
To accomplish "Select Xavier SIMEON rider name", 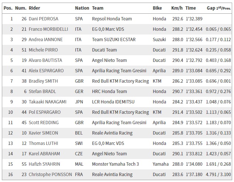I will click(x=43, y=133).
